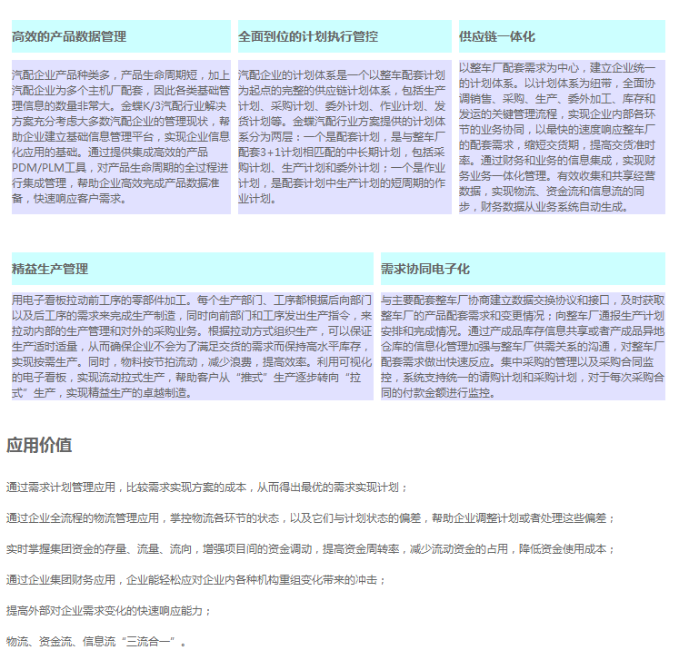Click the heading '全面到位的计划执行管控'
The image size is (679, 650).
point(308,36)
